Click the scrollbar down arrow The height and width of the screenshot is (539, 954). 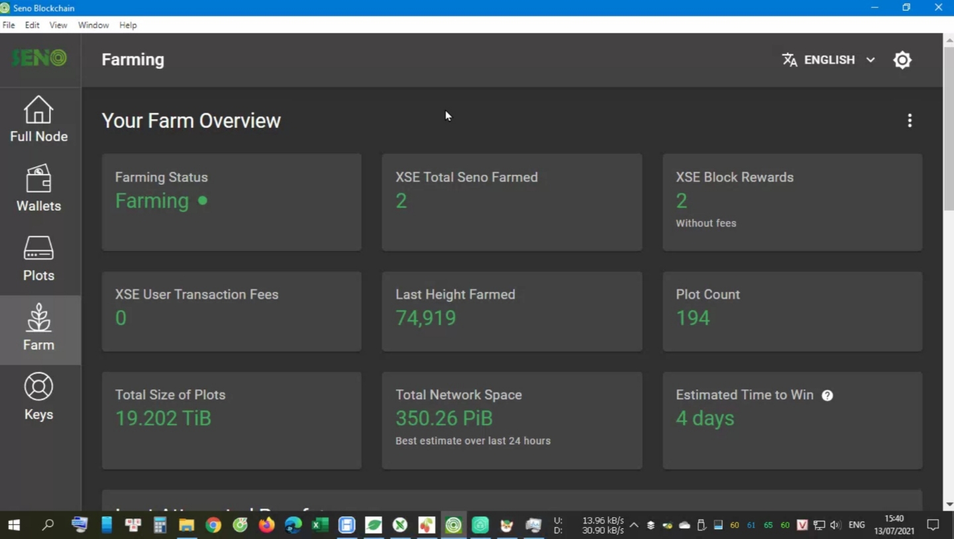949,505
